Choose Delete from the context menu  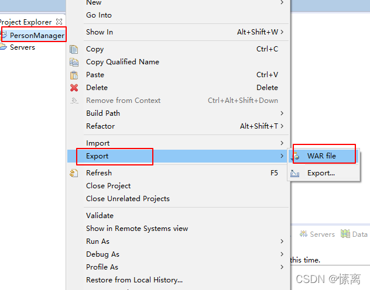(178, 88)
